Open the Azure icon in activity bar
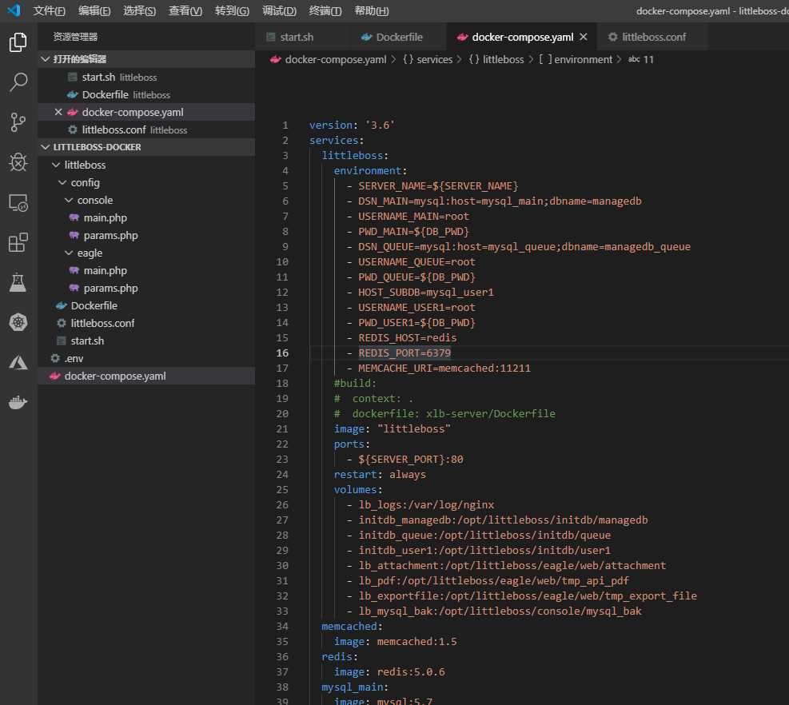The width and height of the screenshot is (789, 705). click(18, 362)
